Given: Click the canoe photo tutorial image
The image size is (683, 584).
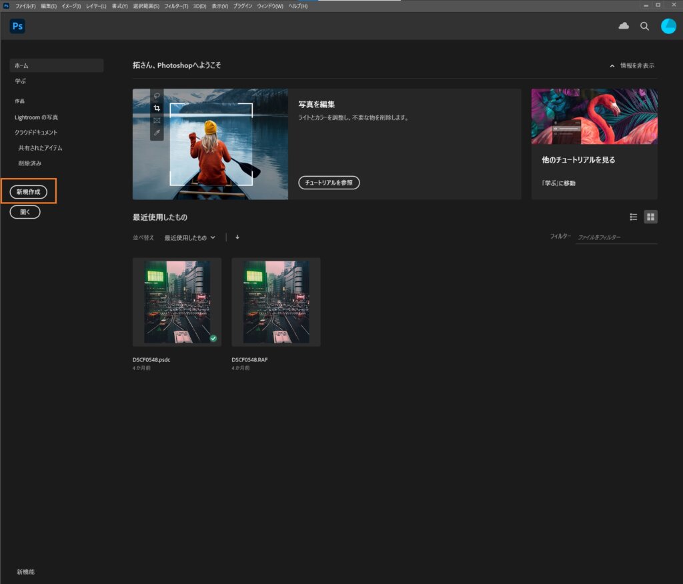Looking at the screenshot, I should point(210,144).
